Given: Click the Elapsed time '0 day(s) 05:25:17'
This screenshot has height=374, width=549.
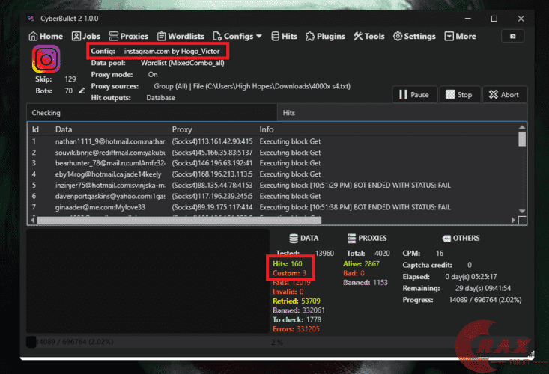Looking at the screenshot, I should 471,277.
